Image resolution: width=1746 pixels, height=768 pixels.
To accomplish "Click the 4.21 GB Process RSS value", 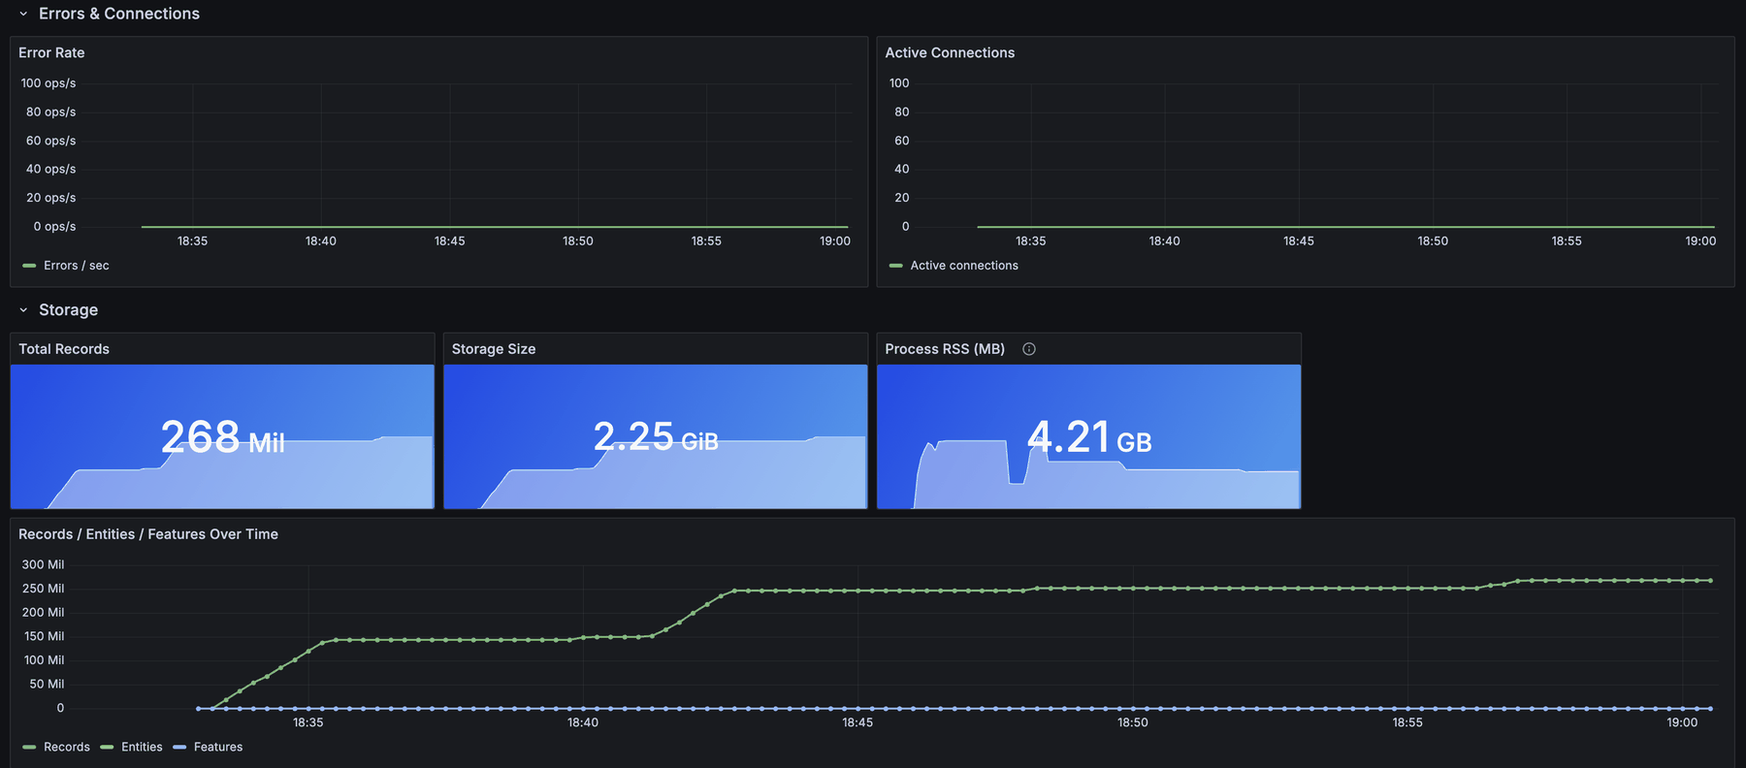I will (x=1089, y=437).
